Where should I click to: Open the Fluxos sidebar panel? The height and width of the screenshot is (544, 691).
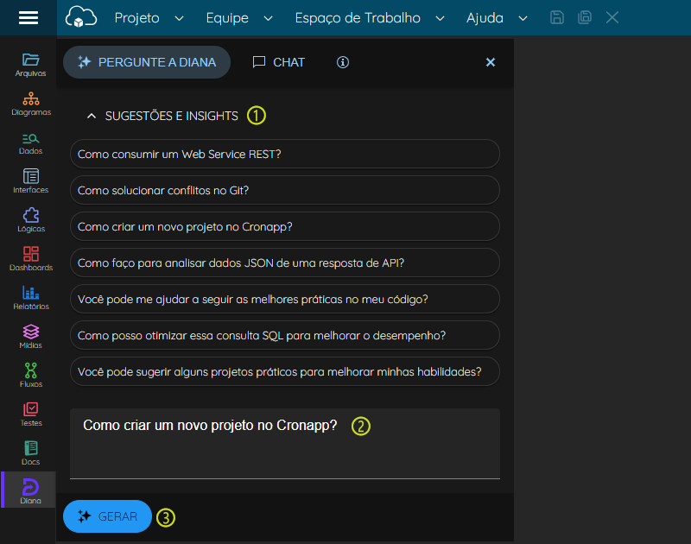click(30, 376)
